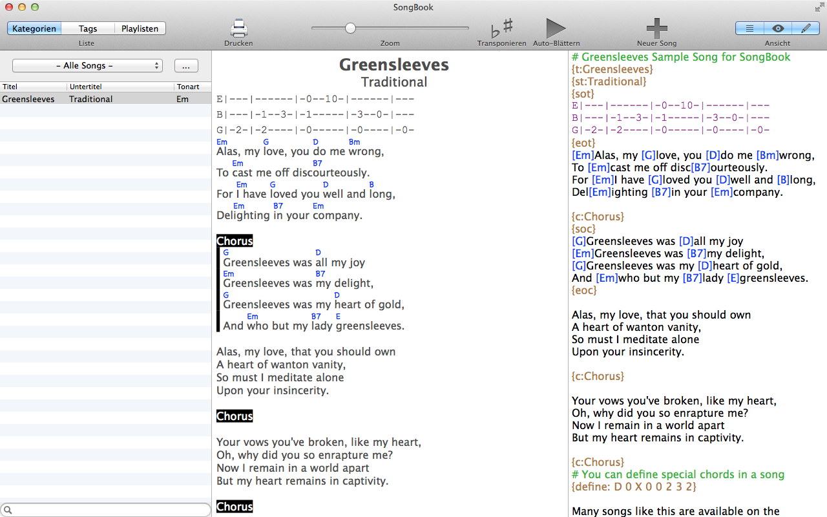
Task: Start Auto-Blättern play triangle
Action: (556, 28)
